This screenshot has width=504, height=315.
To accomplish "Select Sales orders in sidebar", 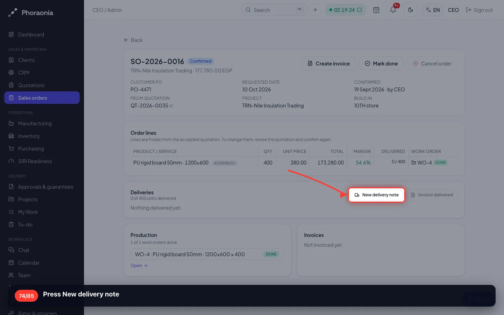I will pos(42,98).
